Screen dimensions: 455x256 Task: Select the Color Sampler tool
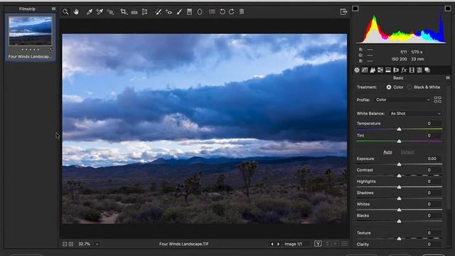(100, 12)
